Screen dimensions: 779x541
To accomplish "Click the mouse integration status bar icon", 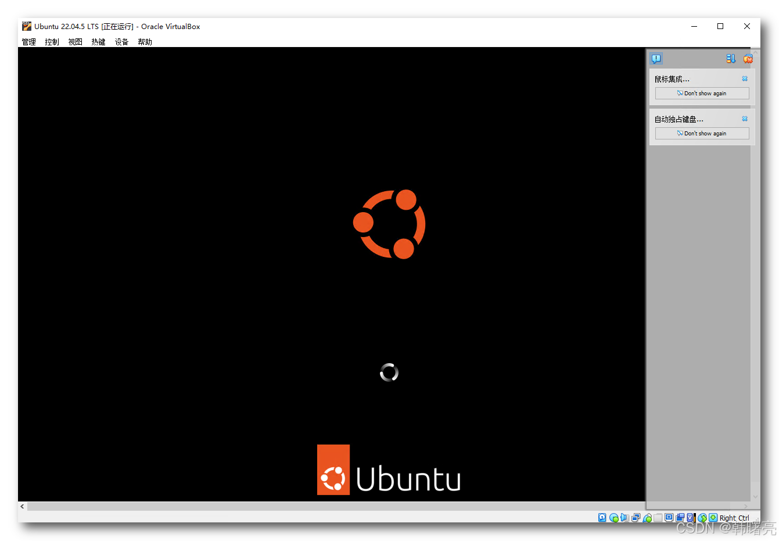I will [702, 518].
